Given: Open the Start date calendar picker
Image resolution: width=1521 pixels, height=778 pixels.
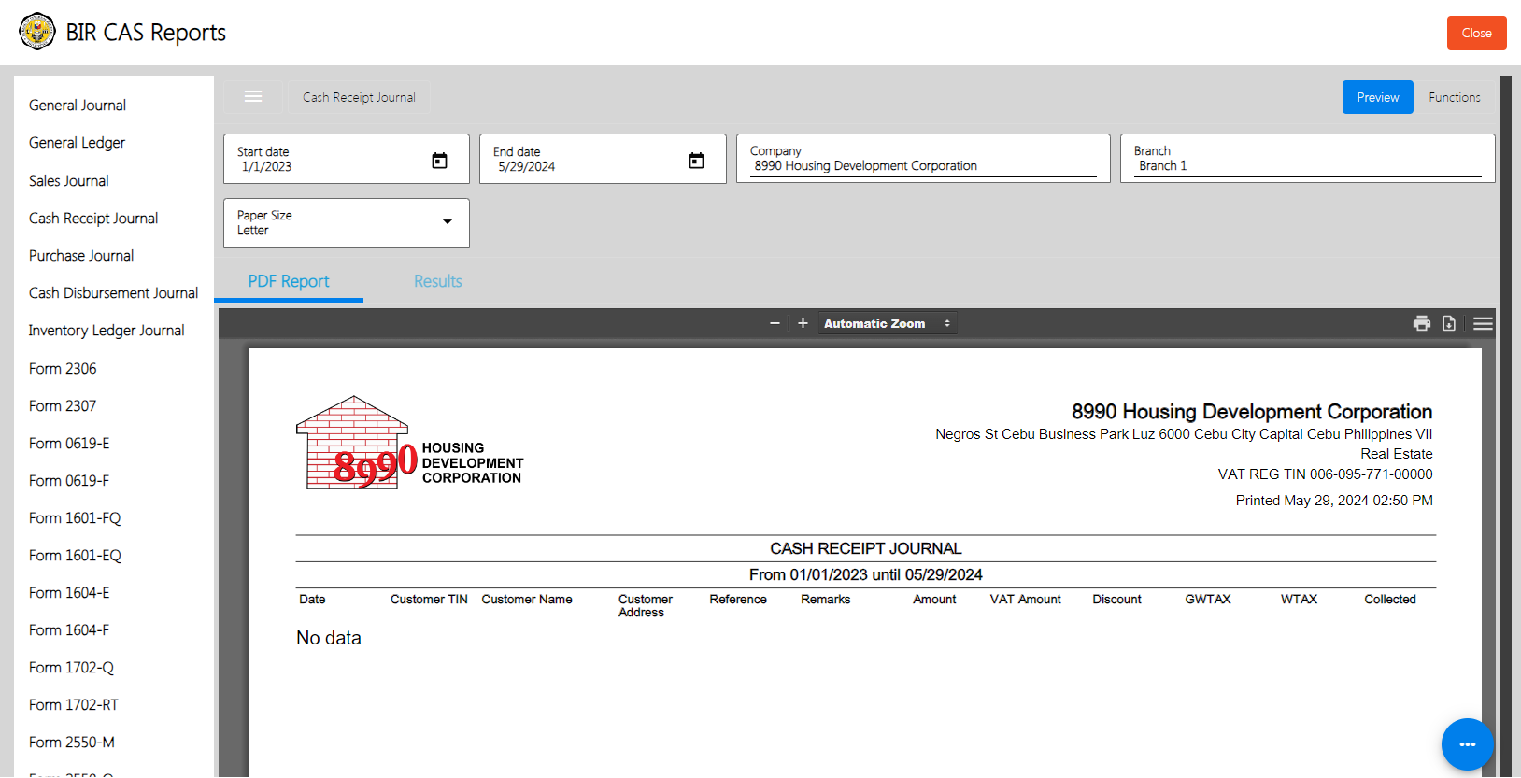Looking at the screenshot, I should [x=439, y=161].
